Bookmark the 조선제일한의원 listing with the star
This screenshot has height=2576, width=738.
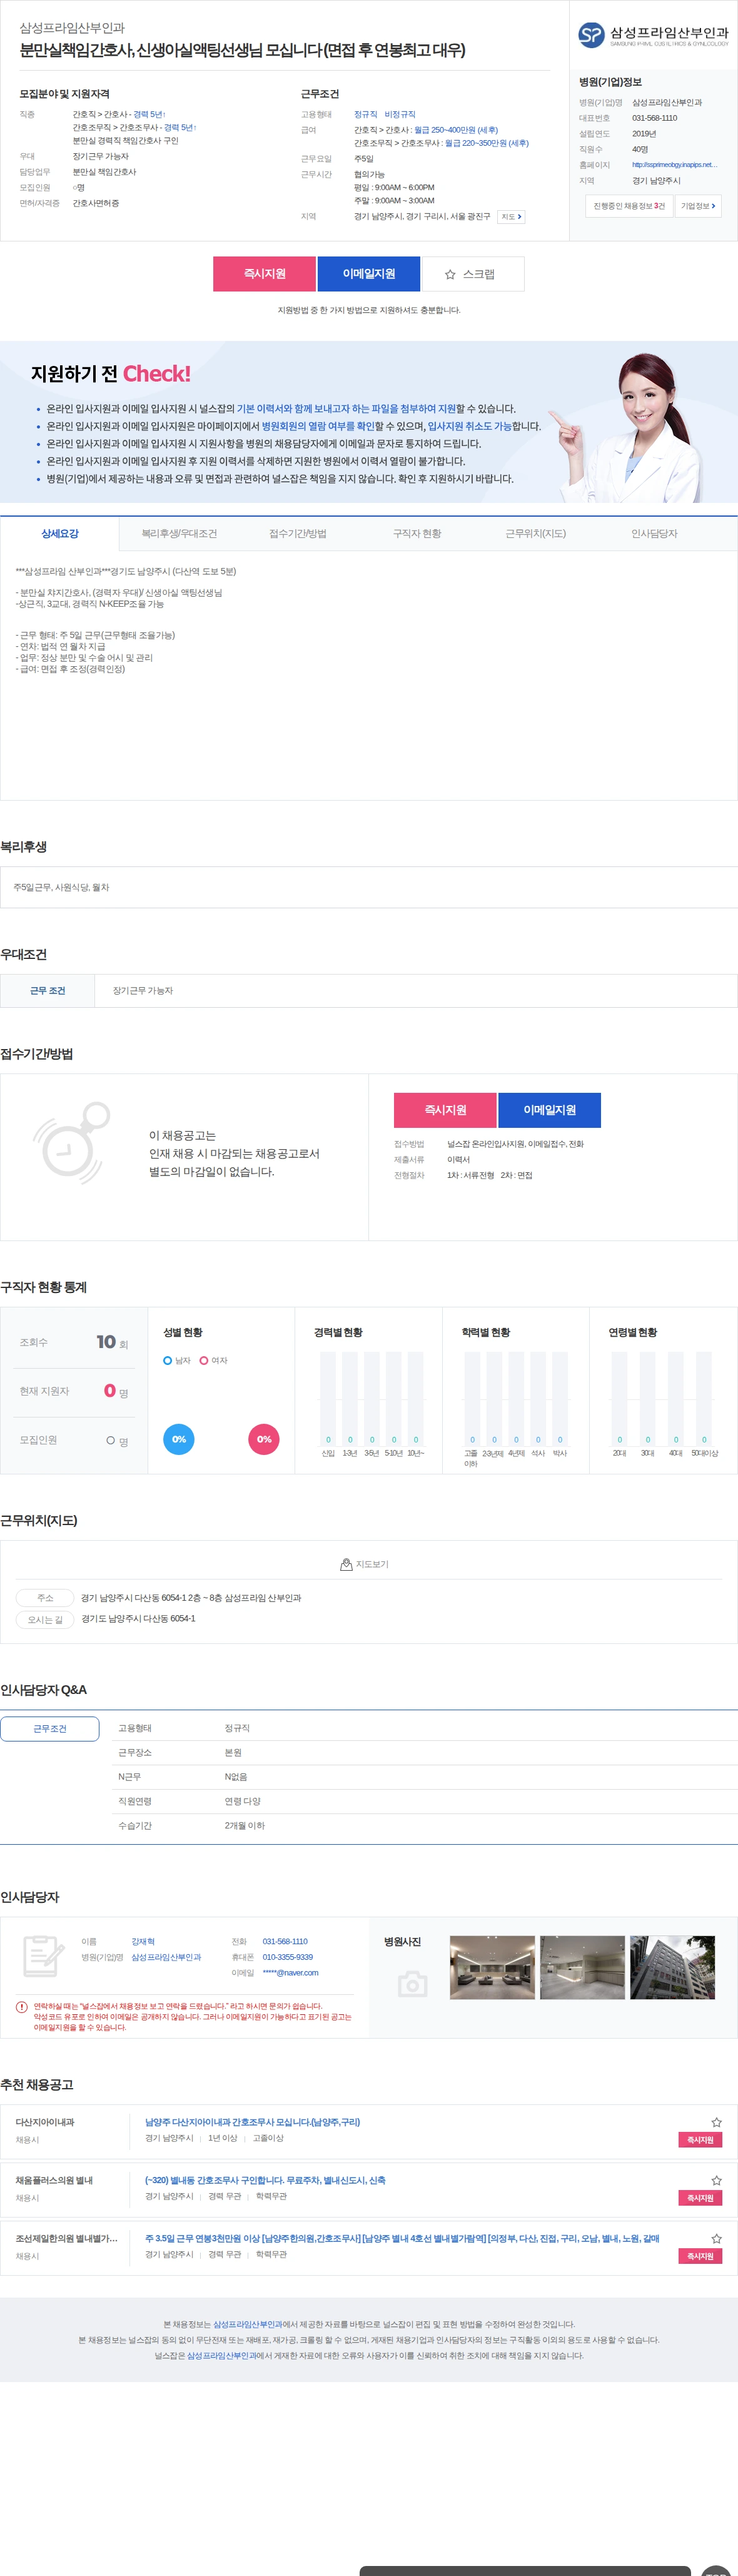click(716, 2238)
